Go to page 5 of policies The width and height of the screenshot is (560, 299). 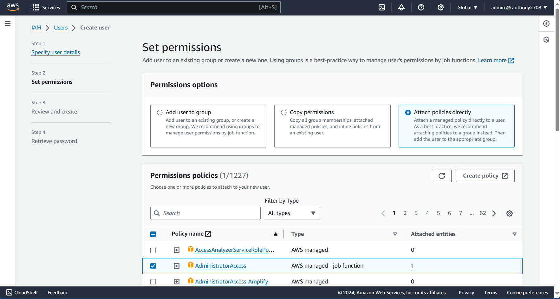(438, 213)
